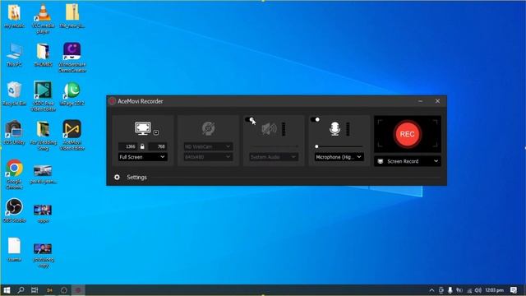Image resolution: width=526 pixels, height=296 pixels.
Task: Click the Settings label
Action: pos(136,178)
